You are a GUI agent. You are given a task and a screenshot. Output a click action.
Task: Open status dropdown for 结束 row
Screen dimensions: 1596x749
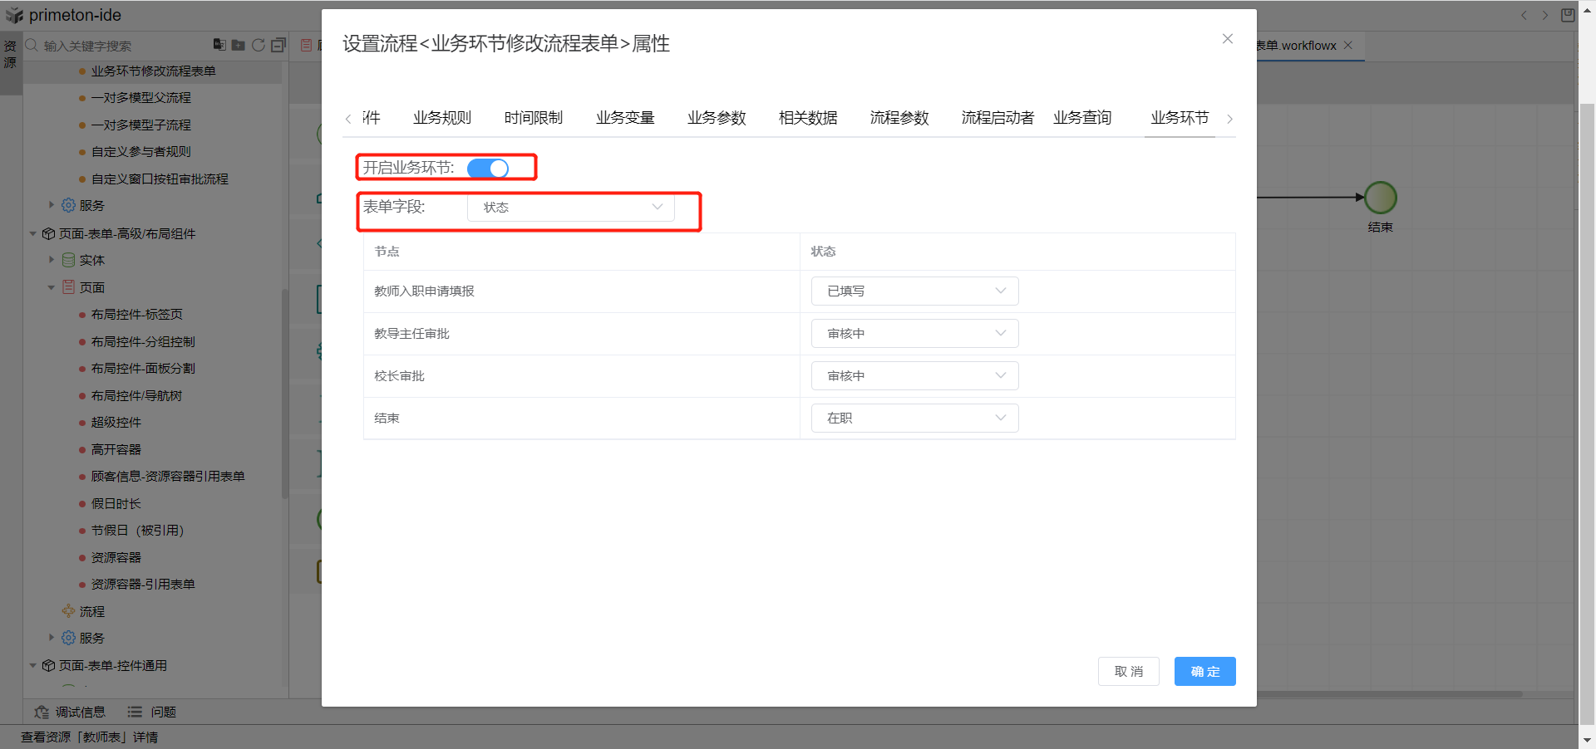914,419
